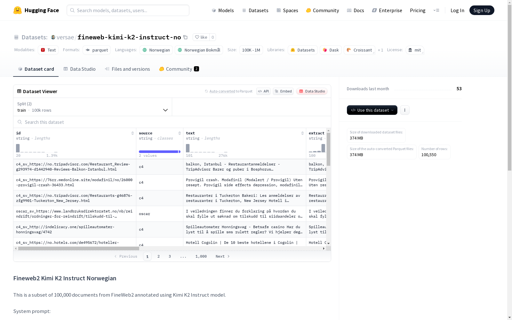Focus the Search this dataset field
Viewport: 512px width, 320px height.
(x=172, y=122)
